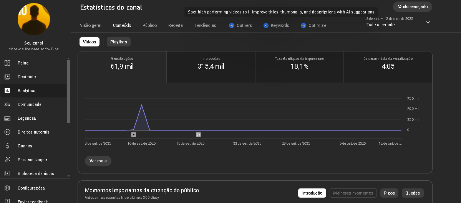Screen dimensions: 461x203
Task: Click the 3 de set. de 2025 axis label
Action: point(98,143)
